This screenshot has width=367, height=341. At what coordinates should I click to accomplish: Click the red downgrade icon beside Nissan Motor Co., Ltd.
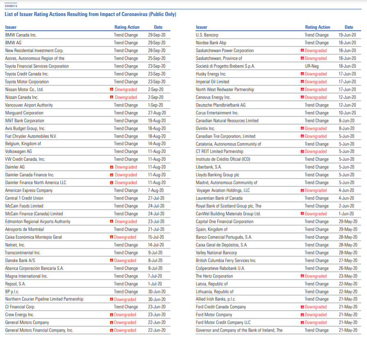pos(112,89)
